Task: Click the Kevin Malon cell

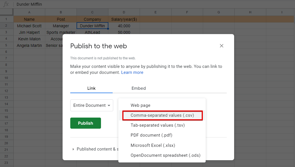Action: pyautogui.click(x=29, y=39)
